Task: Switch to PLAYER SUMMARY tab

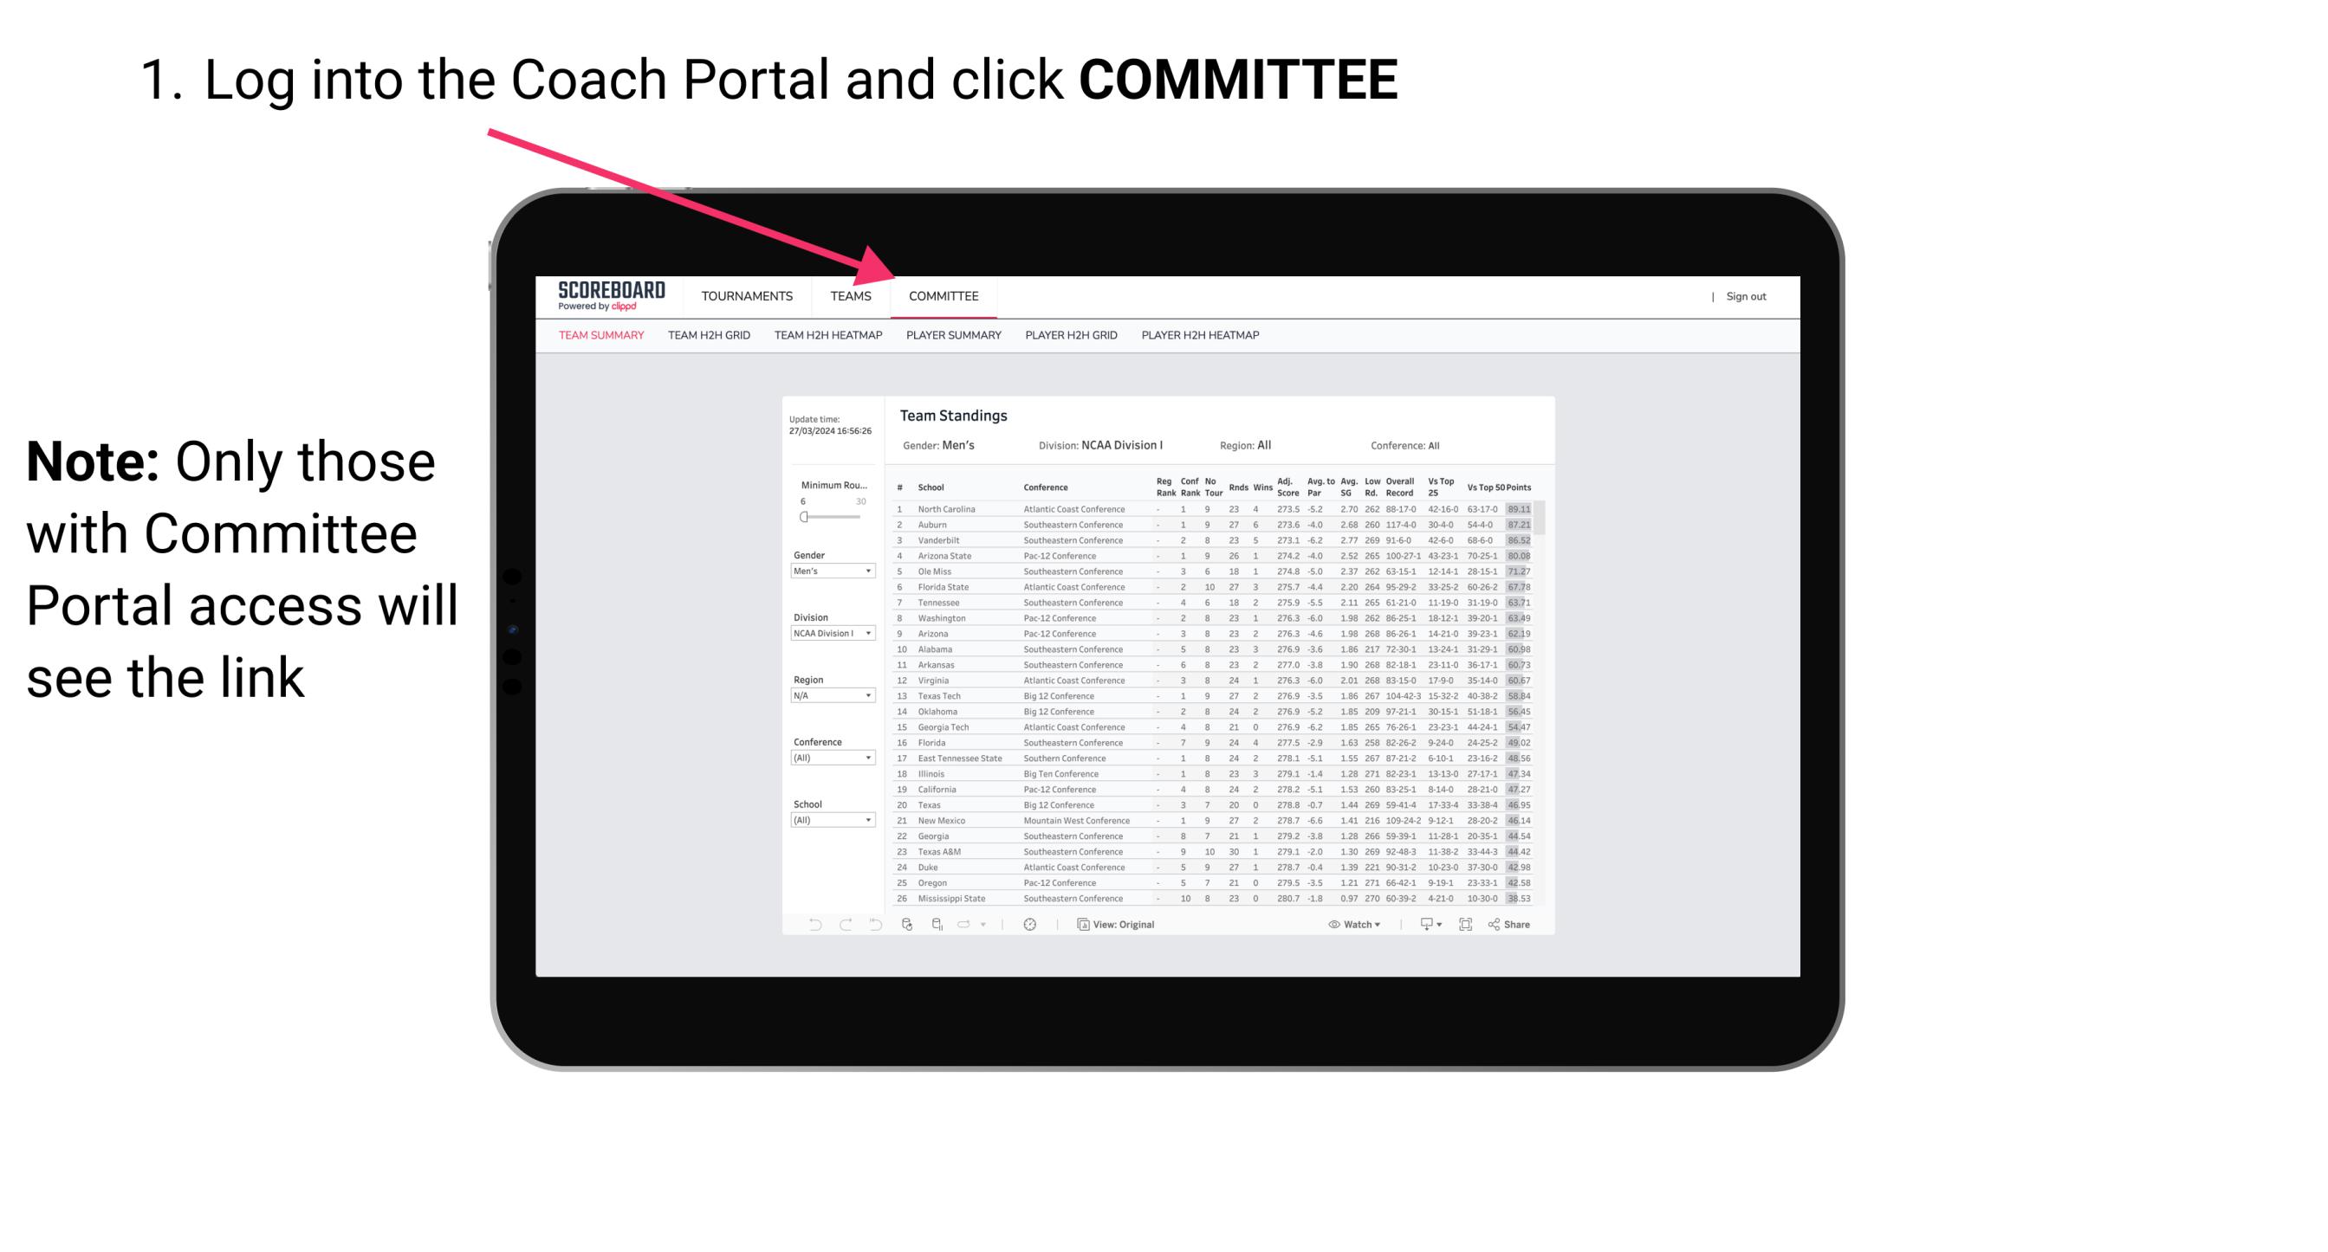Action: tap(952, 338)
